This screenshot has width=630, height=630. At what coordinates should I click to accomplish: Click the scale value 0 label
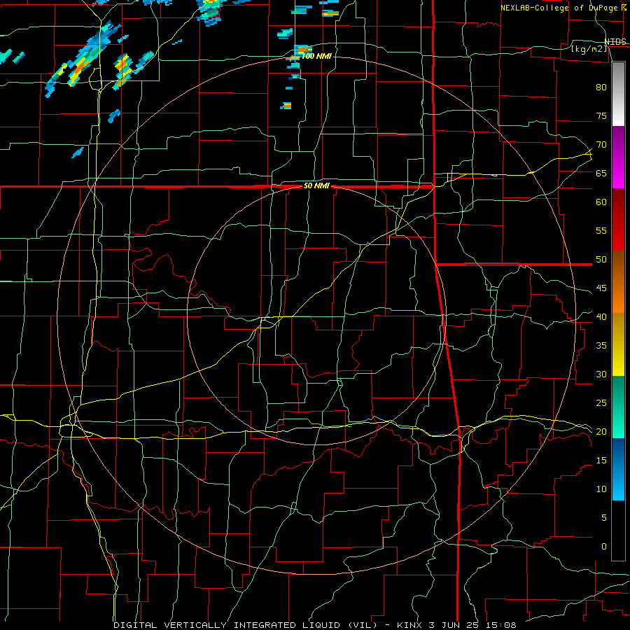pos(604,547)
